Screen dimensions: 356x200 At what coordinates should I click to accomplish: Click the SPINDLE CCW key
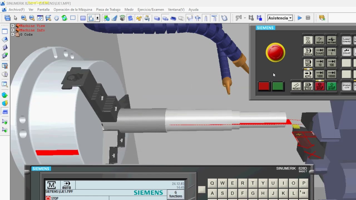(x=347, y=86)
